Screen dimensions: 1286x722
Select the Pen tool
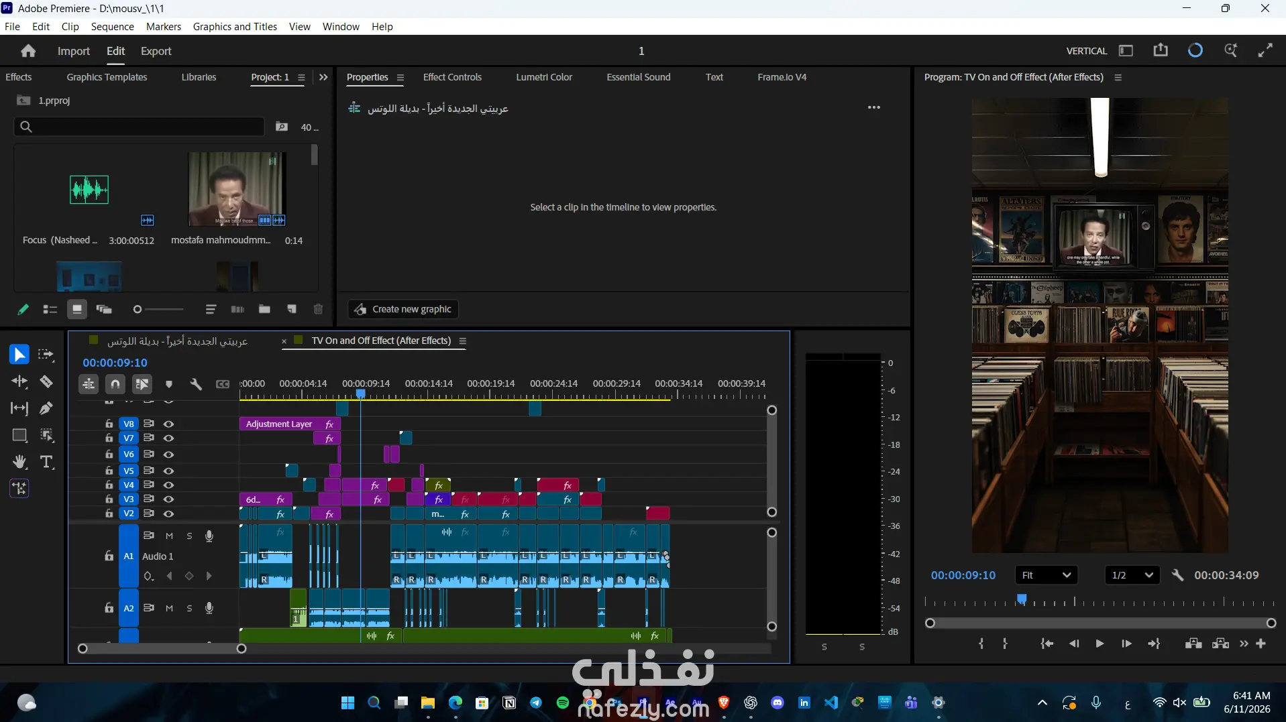46,408
